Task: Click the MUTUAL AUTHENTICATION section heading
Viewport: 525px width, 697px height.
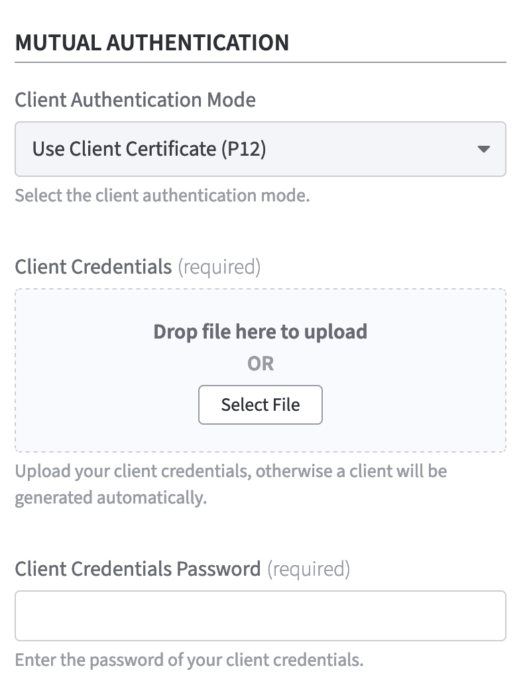Action: point(152,42)
